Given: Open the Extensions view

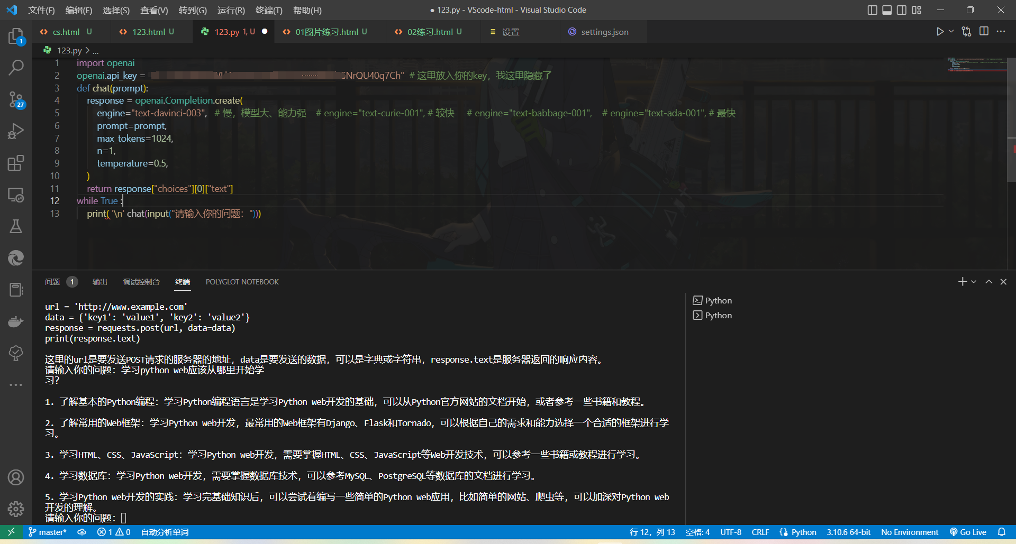Looking at the screenshot, I should tap(16, 163).
